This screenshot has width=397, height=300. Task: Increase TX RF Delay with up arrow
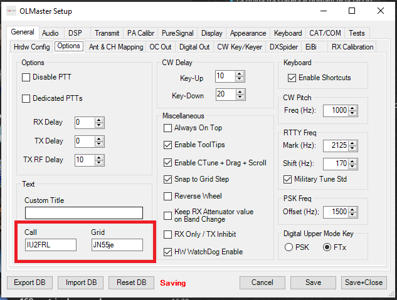99,158
